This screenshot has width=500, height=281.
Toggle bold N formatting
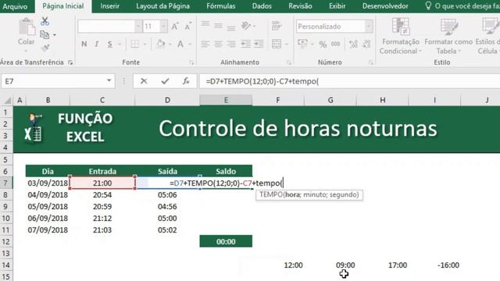click(x=84, y=44)
